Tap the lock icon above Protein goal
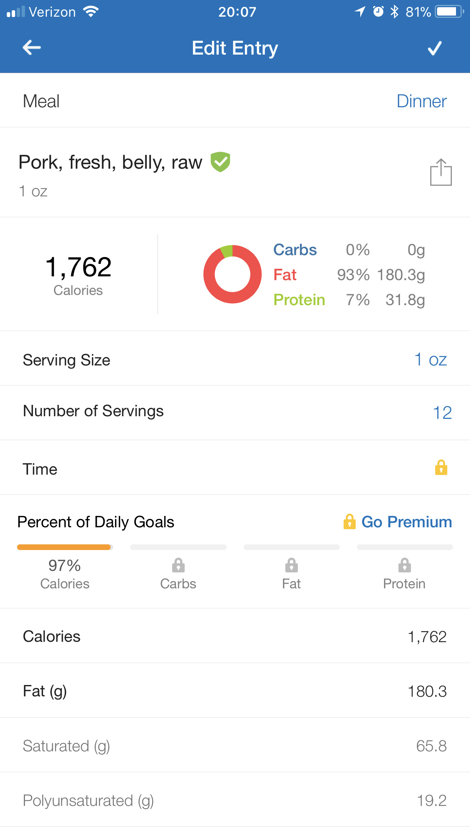 pyautogui.click(x=405, y=565)
